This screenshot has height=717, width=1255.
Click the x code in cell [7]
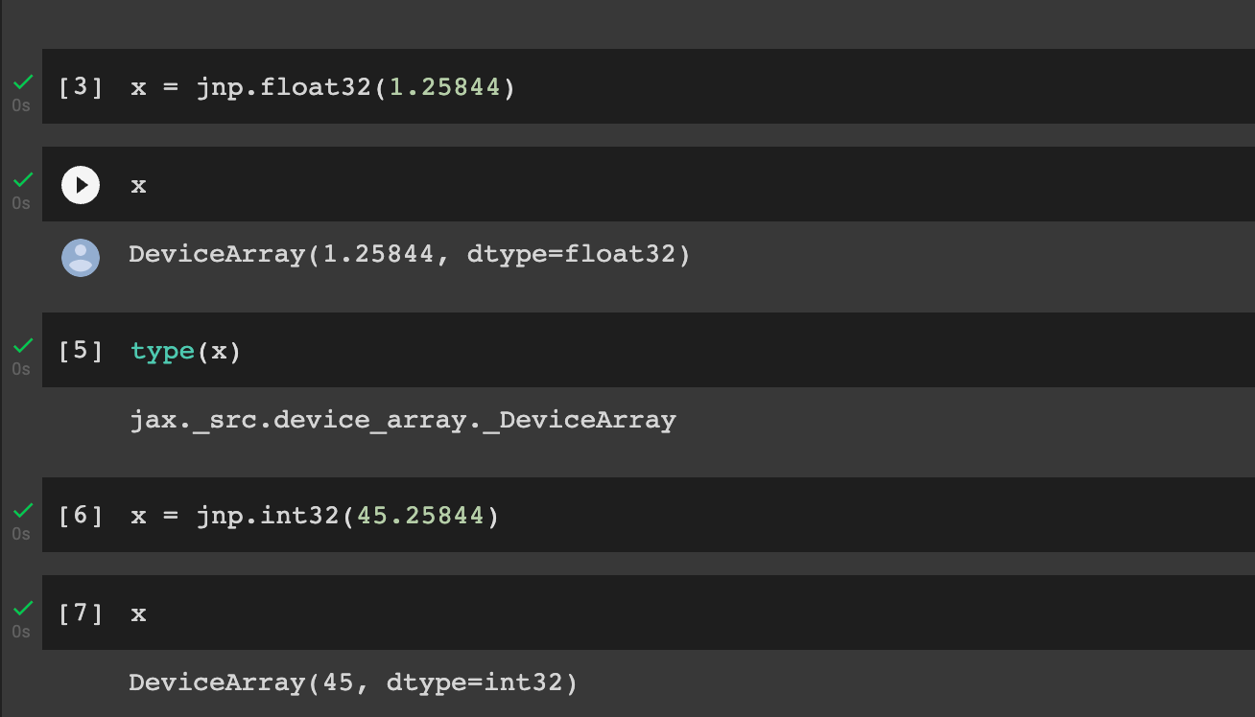pyautogui.click(x=138, y=613)
